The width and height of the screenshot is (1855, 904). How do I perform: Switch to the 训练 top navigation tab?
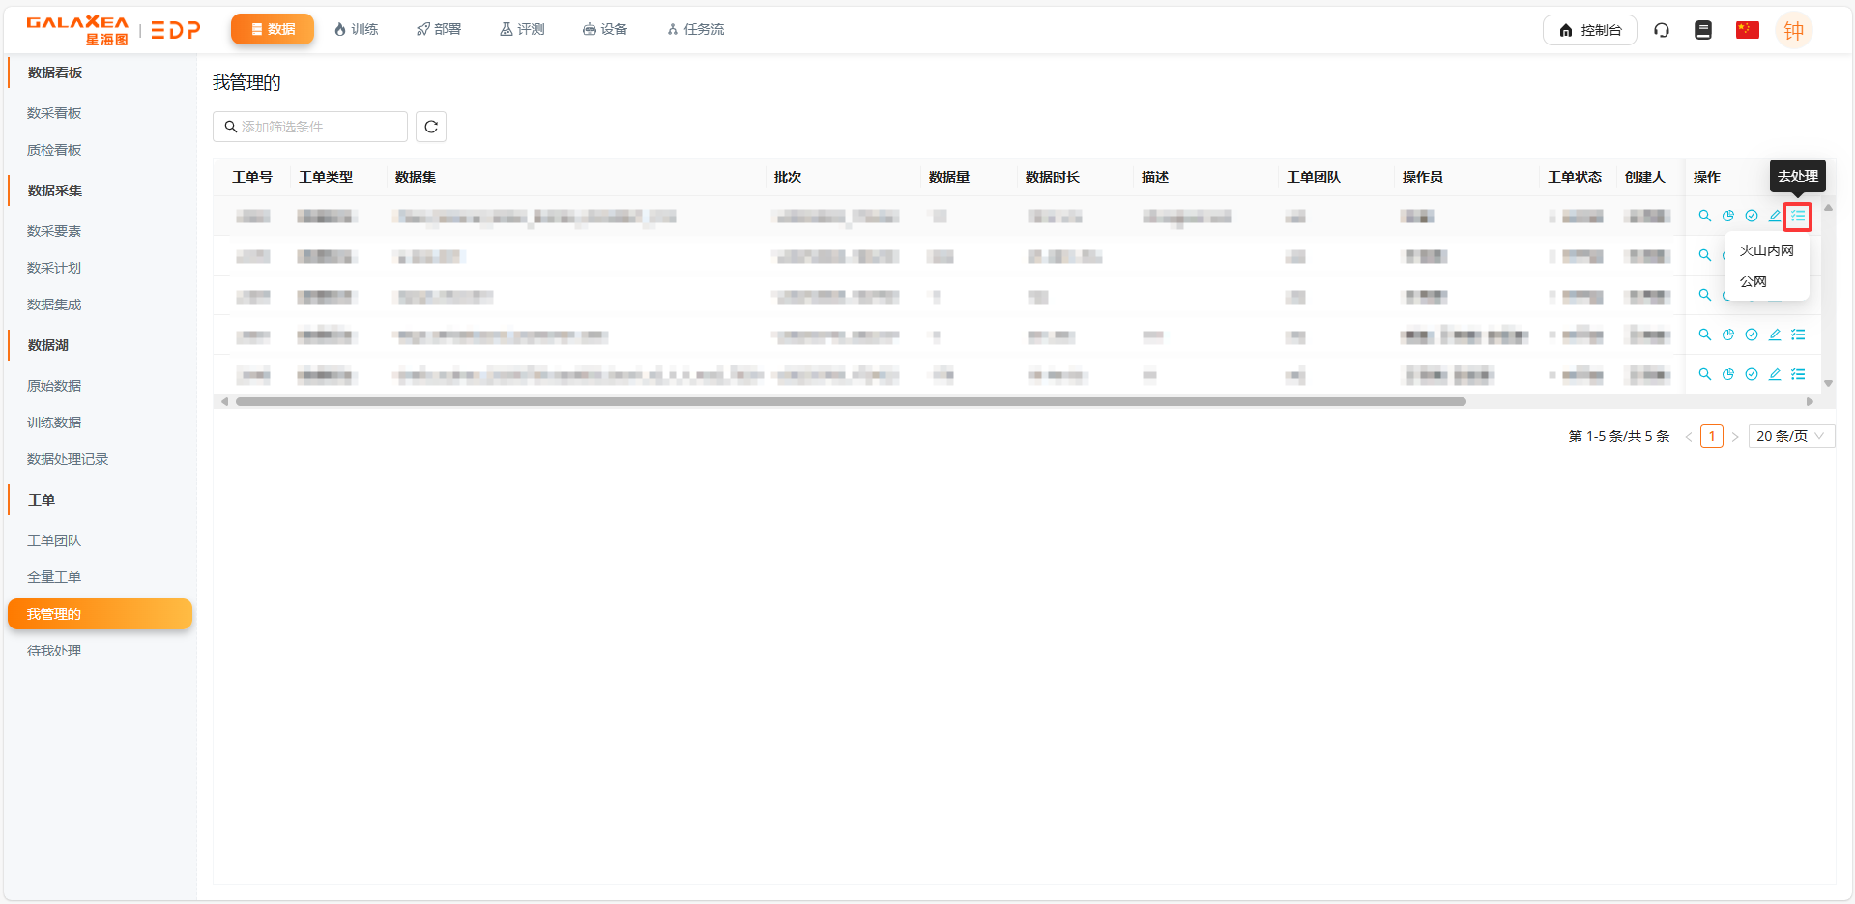coord(356,29)
